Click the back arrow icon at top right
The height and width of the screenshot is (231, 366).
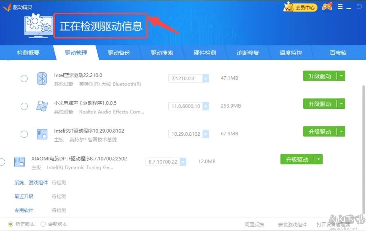click(359, 6)
